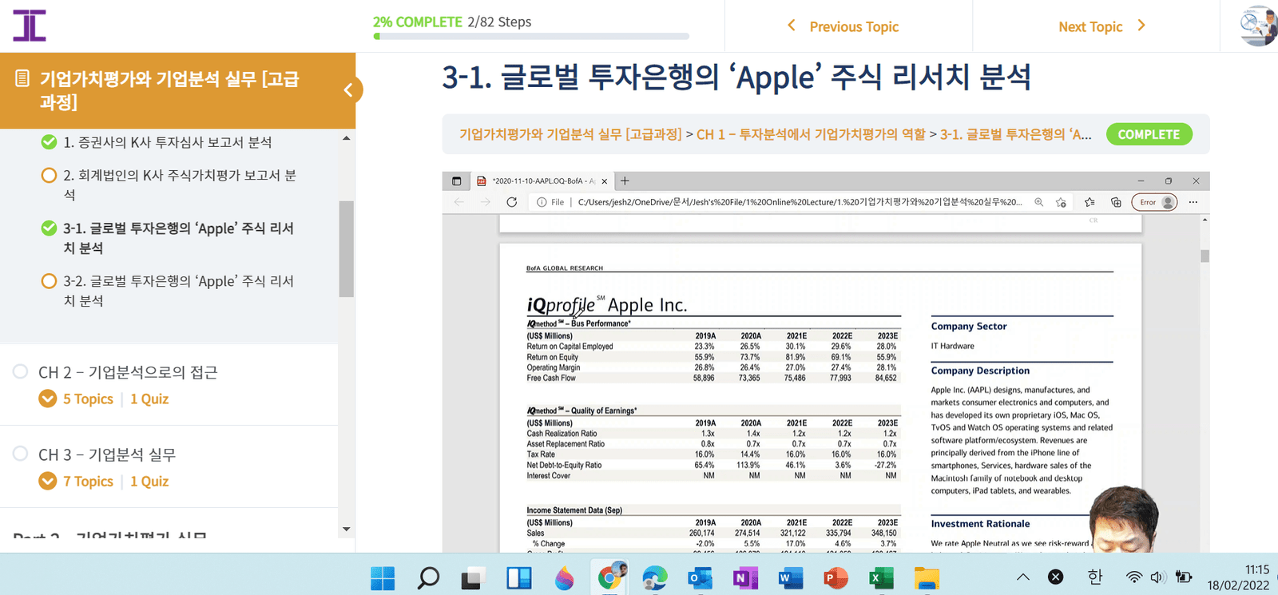Click the CH 2 section status circle
The image size is (1278, 595).
coord(21,371)
